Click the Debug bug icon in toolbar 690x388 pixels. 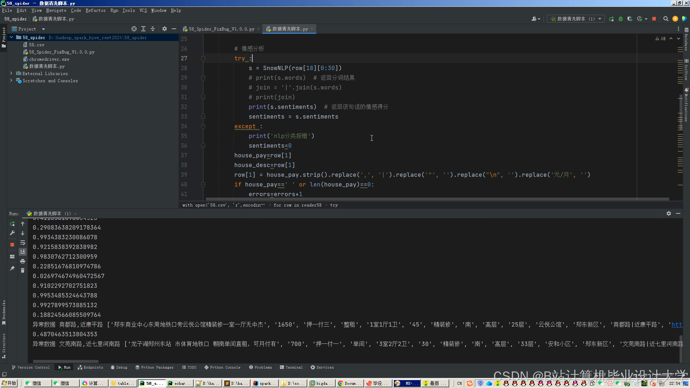pyautogui.click(x=621, y=19)
